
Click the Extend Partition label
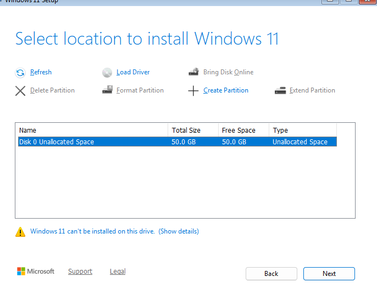312,90
